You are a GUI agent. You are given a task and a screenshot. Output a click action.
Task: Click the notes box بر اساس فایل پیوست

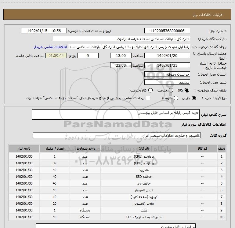coord(116,226)
